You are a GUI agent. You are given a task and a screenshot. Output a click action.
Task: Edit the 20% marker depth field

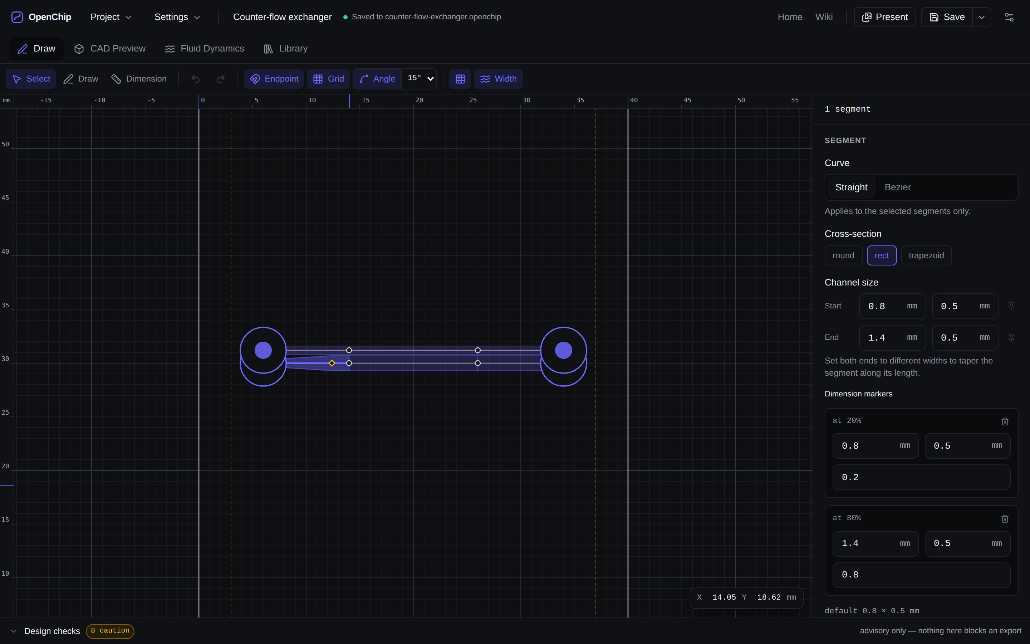tap(967, 446)
